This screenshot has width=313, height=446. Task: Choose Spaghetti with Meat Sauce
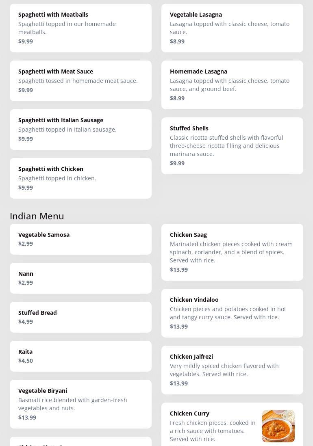(x=80, y=81)
